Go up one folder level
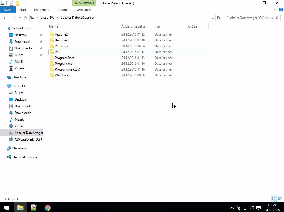Viewport: 284px width, 212px height. (26, 18)
